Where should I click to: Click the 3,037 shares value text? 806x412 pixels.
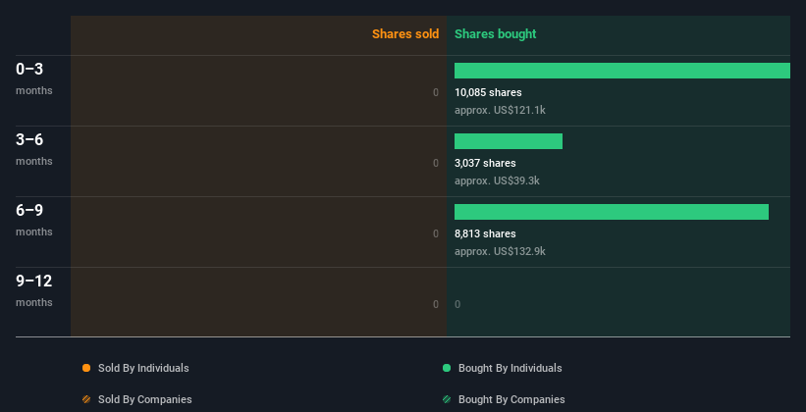pyautogui.click(x=485, y=163)
